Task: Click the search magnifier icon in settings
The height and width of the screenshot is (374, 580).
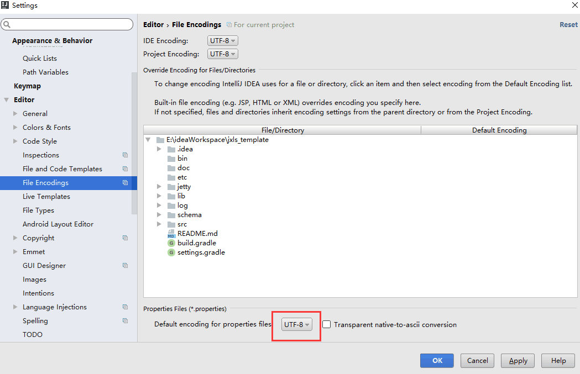Action: (7, 24)
